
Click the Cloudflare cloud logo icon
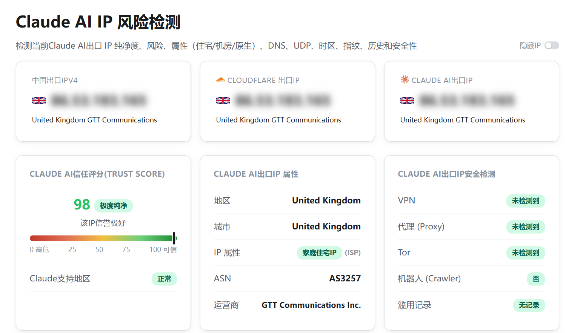click(220, 80)
